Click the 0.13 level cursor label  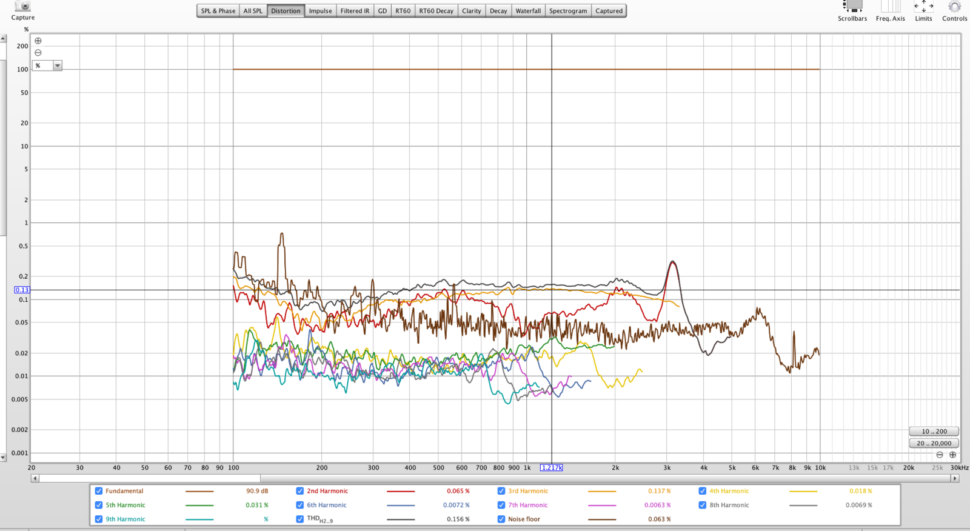tap(22, 290)
